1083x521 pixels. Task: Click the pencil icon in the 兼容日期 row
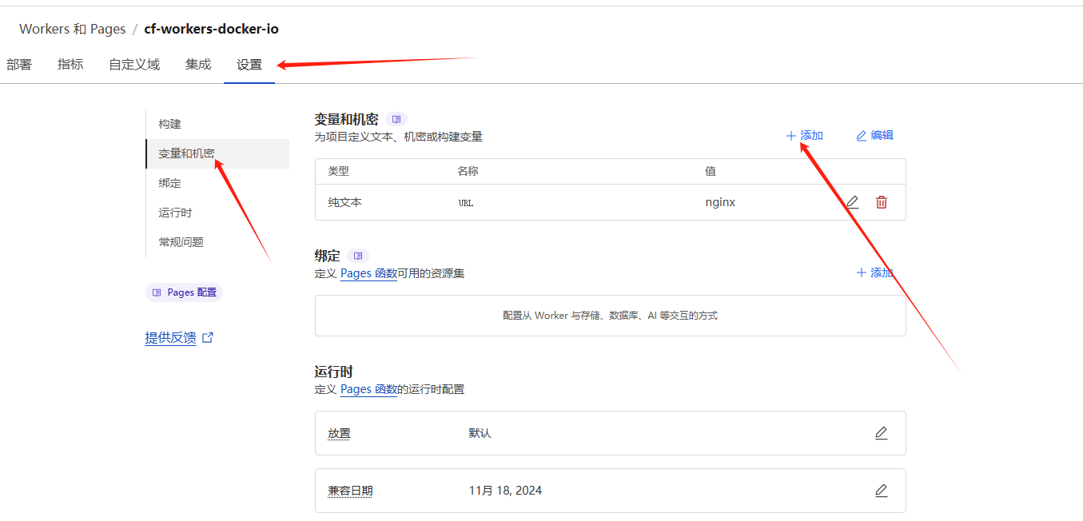coord(881,491)
